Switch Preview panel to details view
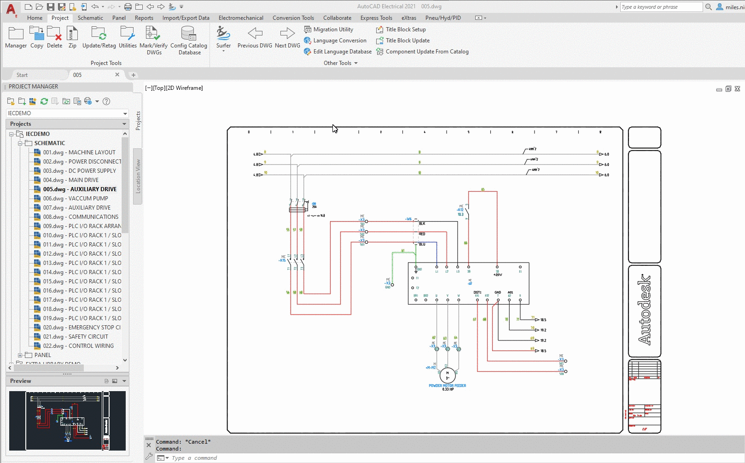 tap(106, 381)
